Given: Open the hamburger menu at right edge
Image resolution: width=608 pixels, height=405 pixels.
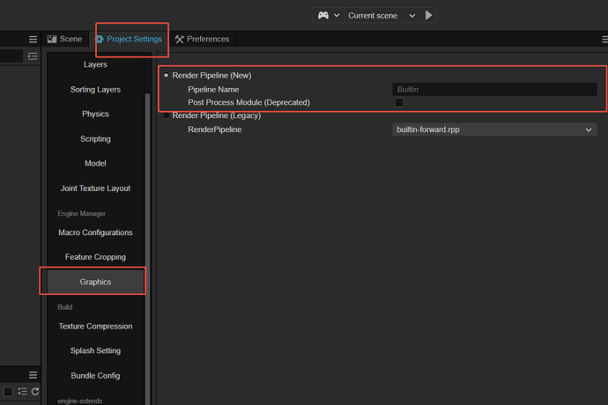Looking at the screenshot, I should pyautogui.click(x=604, y=39).
